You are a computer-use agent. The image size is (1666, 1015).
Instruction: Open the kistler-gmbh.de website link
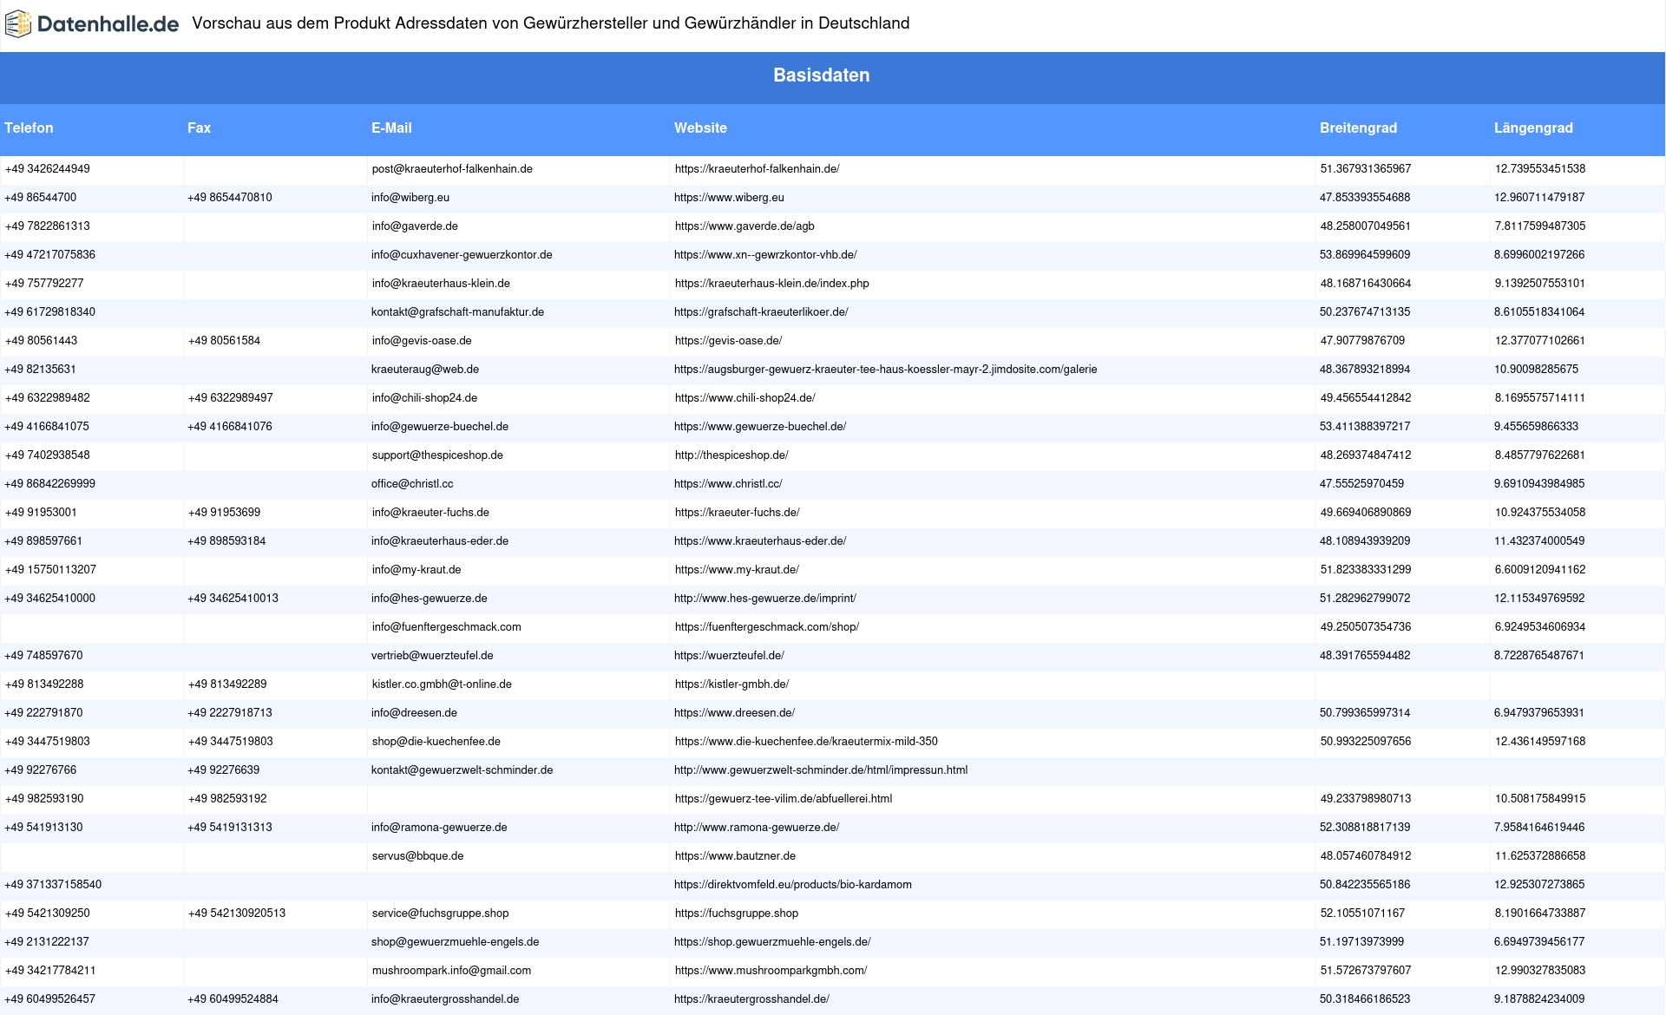[x=731, y=684]
